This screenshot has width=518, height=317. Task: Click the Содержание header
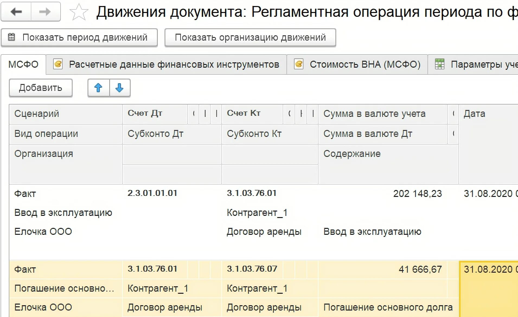click(x=388, y=164)
